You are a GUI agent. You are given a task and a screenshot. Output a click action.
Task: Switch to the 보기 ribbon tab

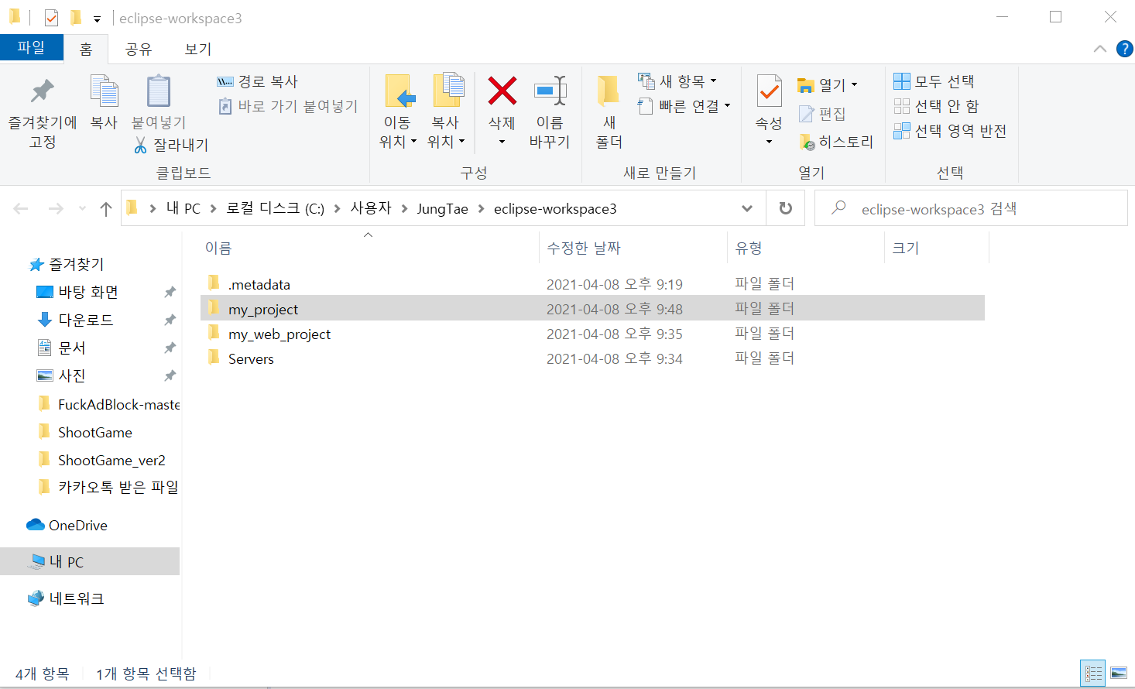pyautogui.click(x=198, y=48)
